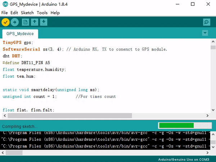This screenshot has height=162, width=216.
Task: Open the Edit menu
Action: coord(14,13)
